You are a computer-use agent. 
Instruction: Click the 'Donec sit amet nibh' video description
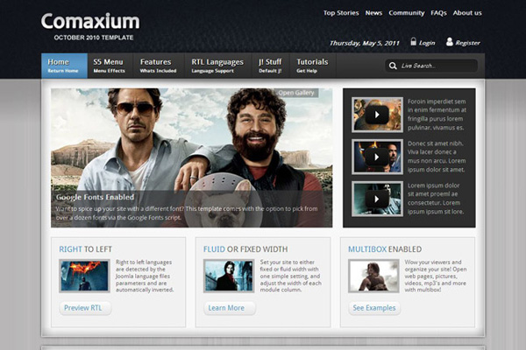(x=437, y=157)
